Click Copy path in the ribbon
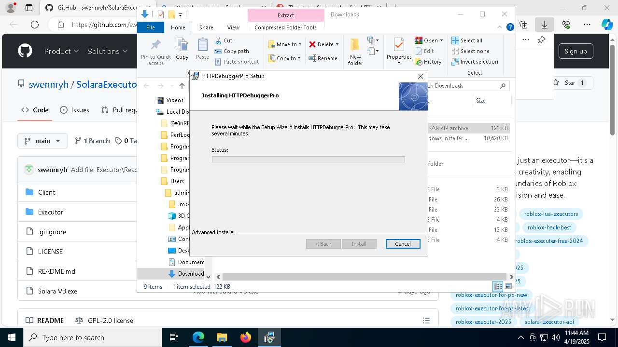This screenshot has height=347, width=618. tap(232, 51)
